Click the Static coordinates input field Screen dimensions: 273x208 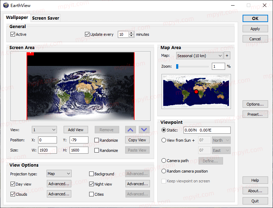207,130
